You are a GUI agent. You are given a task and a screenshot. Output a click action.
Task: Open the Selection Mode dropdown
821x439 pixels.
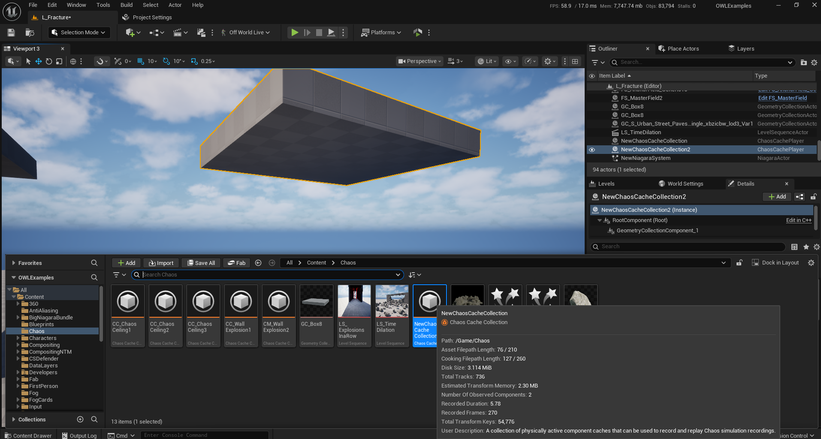click(79, 33)
